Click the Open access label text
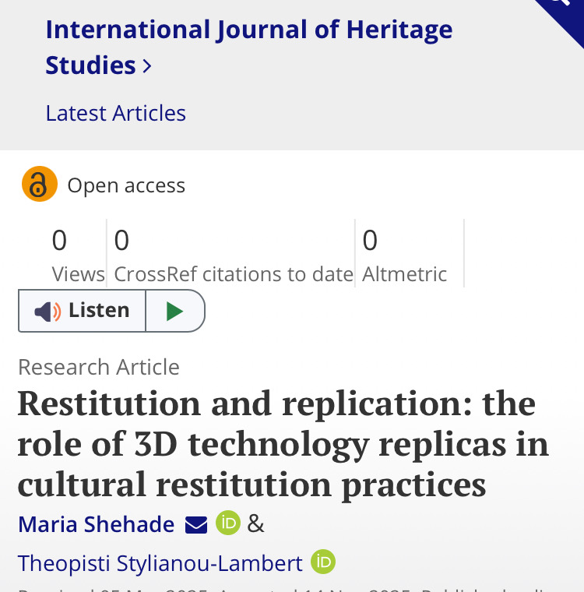The image size is (584, 592). click(126, 185)
